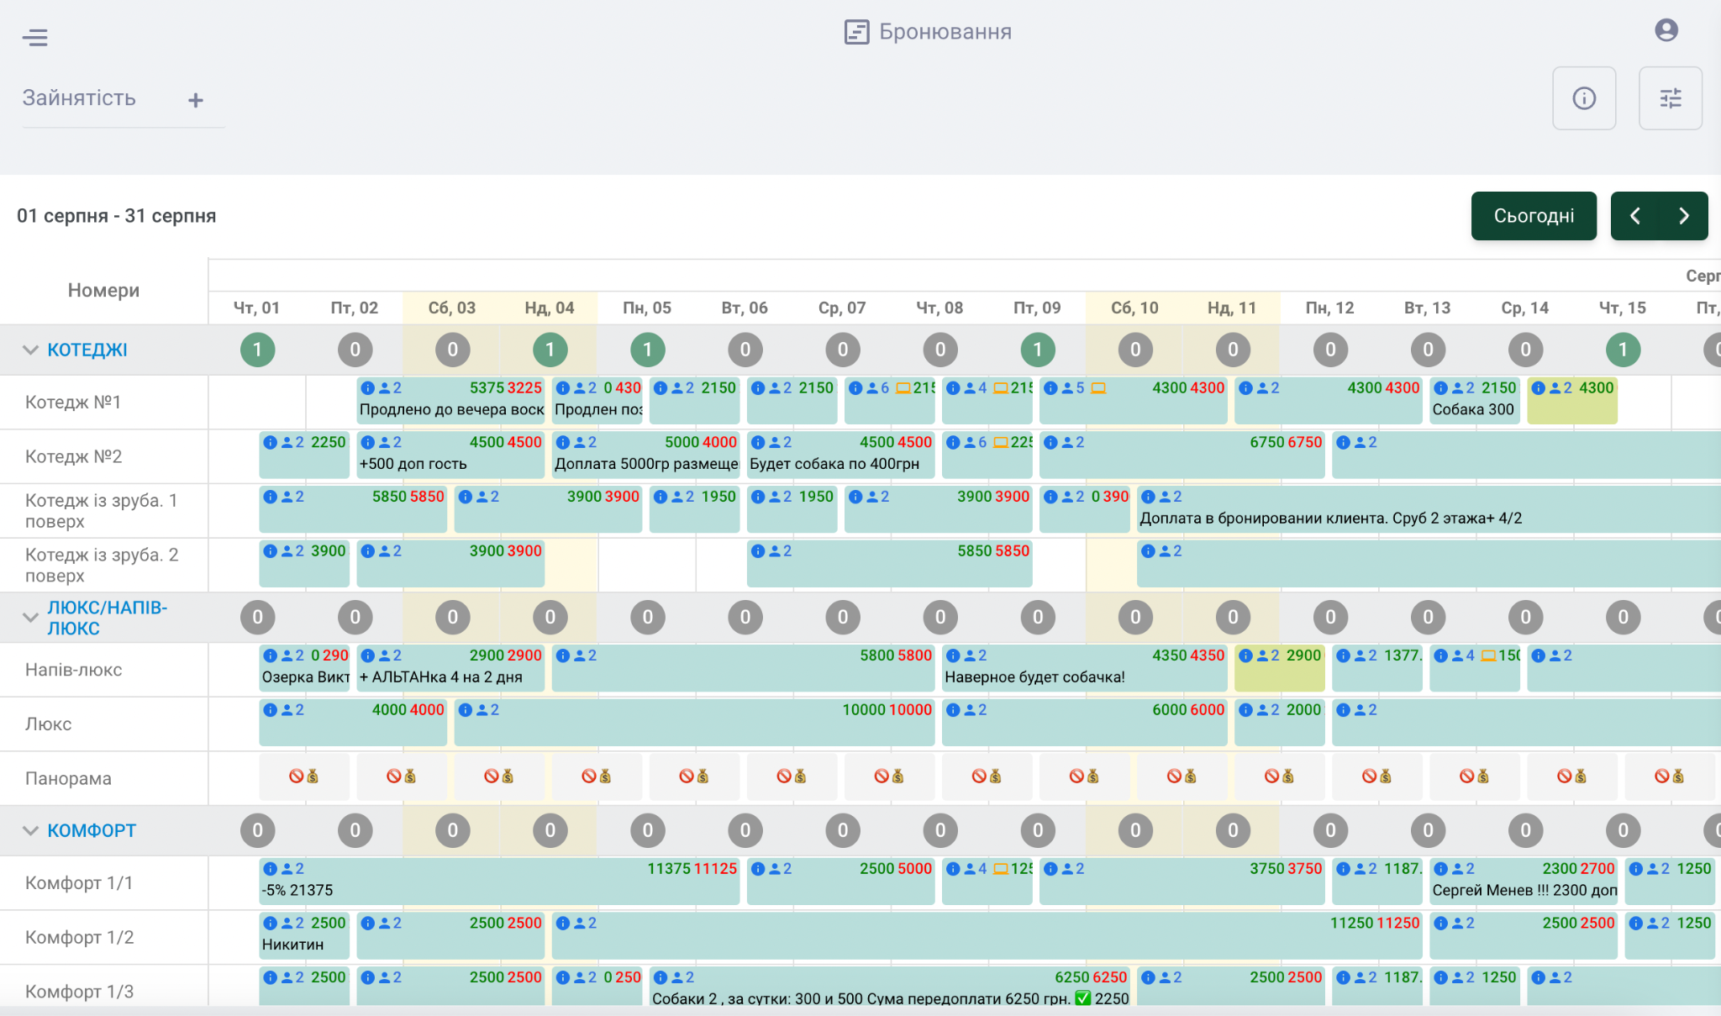Click availability badge for КОМФОРТ Пт, 02
This screenshot has width=1721, height=1016.
click(355, 830)
